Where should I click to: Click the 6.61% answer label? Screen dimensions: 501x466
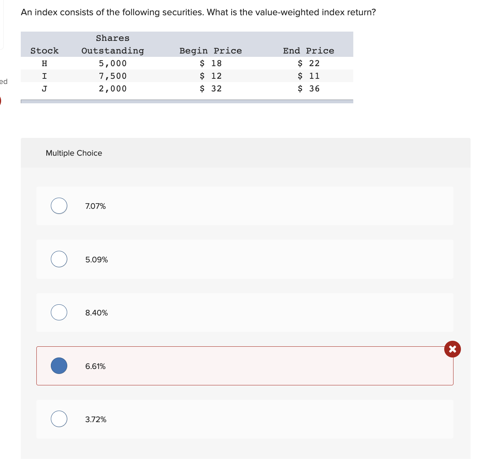(x=95, y=366)
